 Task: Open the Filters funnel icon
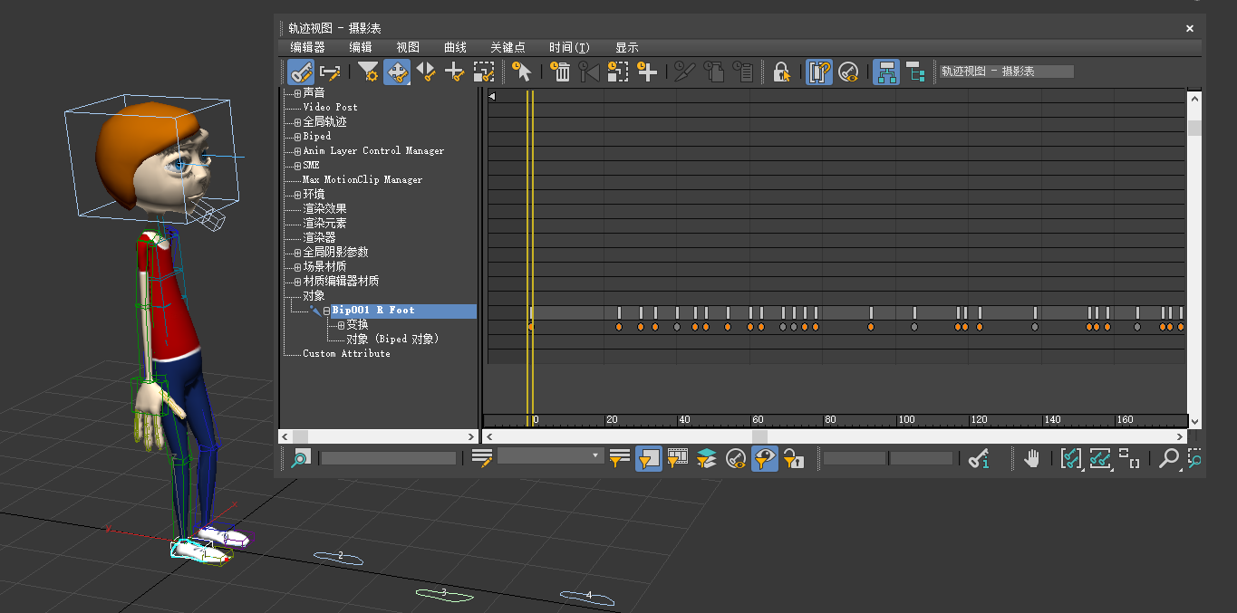368,72
